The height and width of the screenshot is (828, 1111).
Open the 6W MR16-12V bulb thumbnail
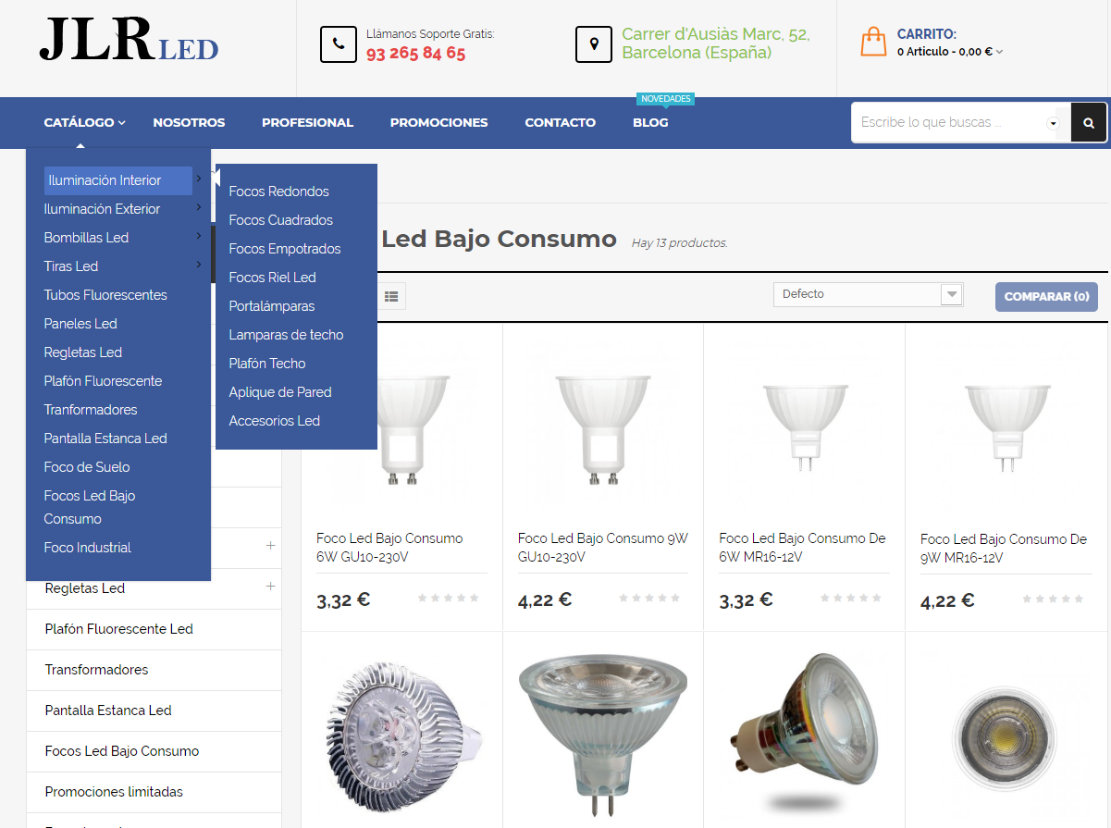point(804,426)
